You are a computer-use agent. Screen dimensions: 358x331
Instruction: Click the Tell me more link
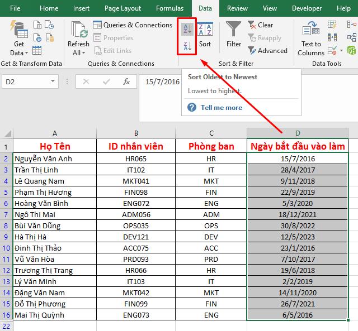coord(222,108)
